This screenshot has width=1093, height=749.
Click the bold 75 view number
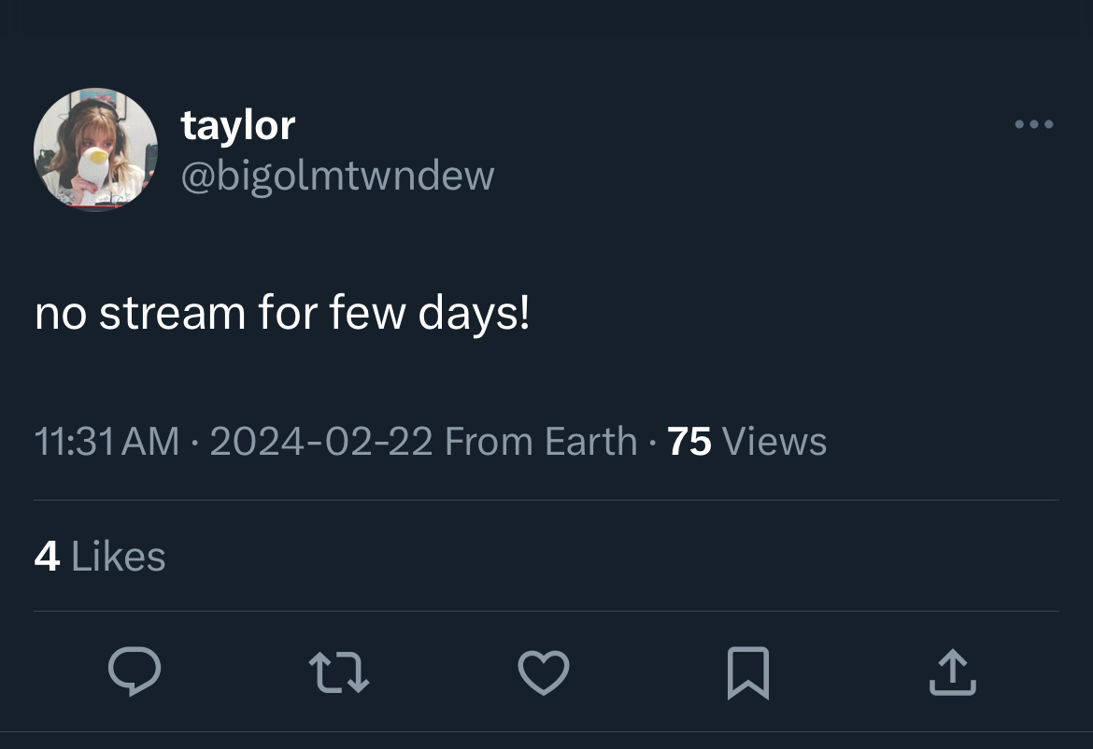pos(689,442)
